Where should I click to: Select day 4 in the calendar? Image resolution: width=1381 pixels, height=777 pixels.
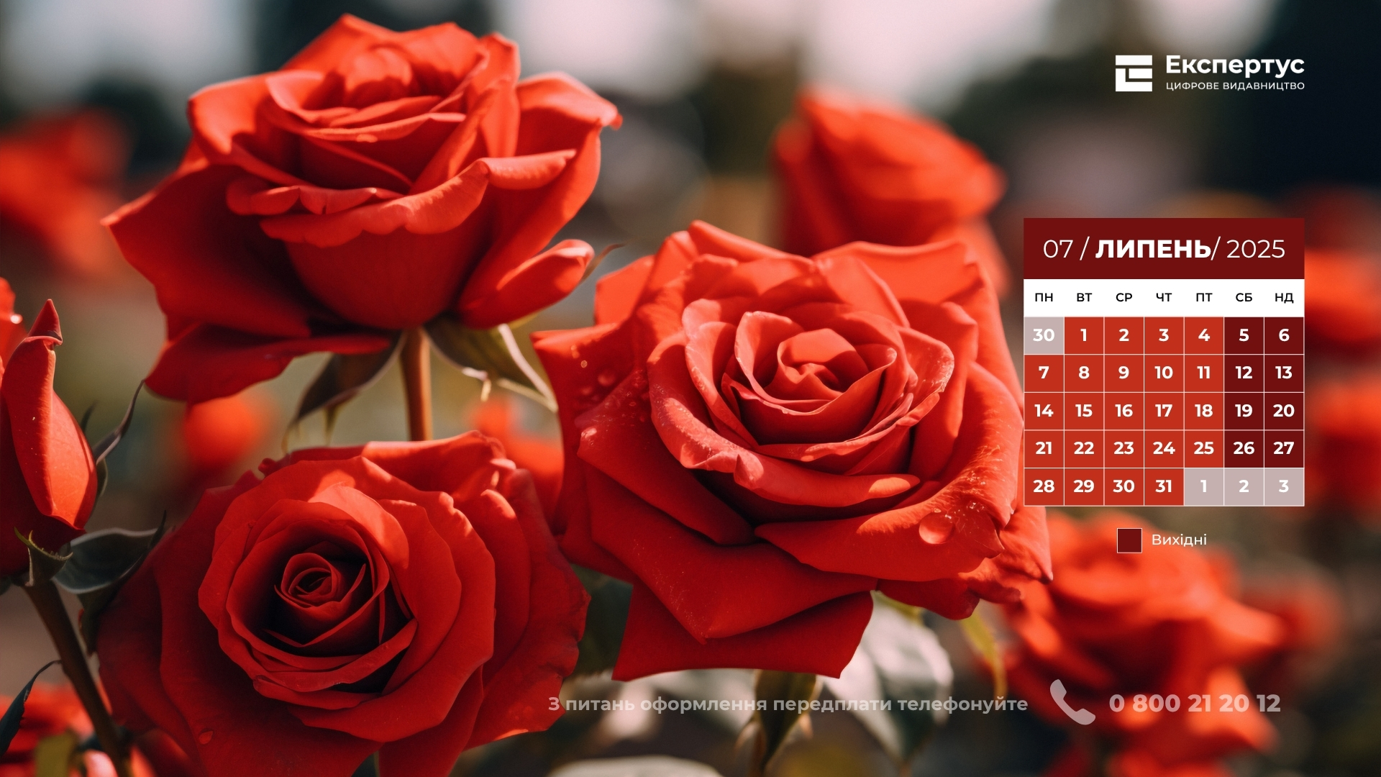[1204, 335]
